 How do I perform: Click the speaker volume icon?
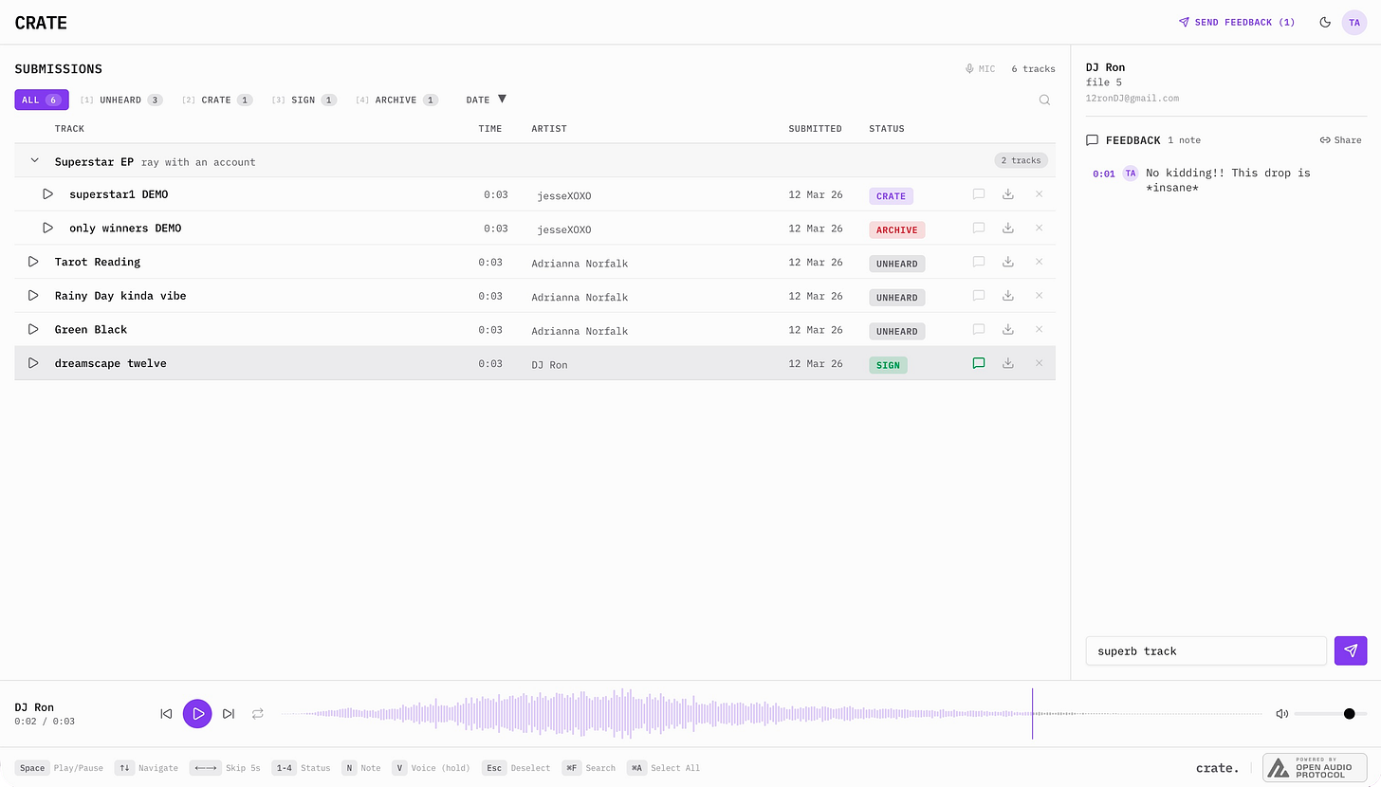[x=1281, y=714]
